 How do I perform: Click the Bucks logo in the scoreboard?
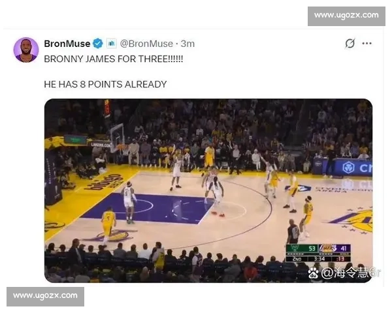(x=295, y=248)
